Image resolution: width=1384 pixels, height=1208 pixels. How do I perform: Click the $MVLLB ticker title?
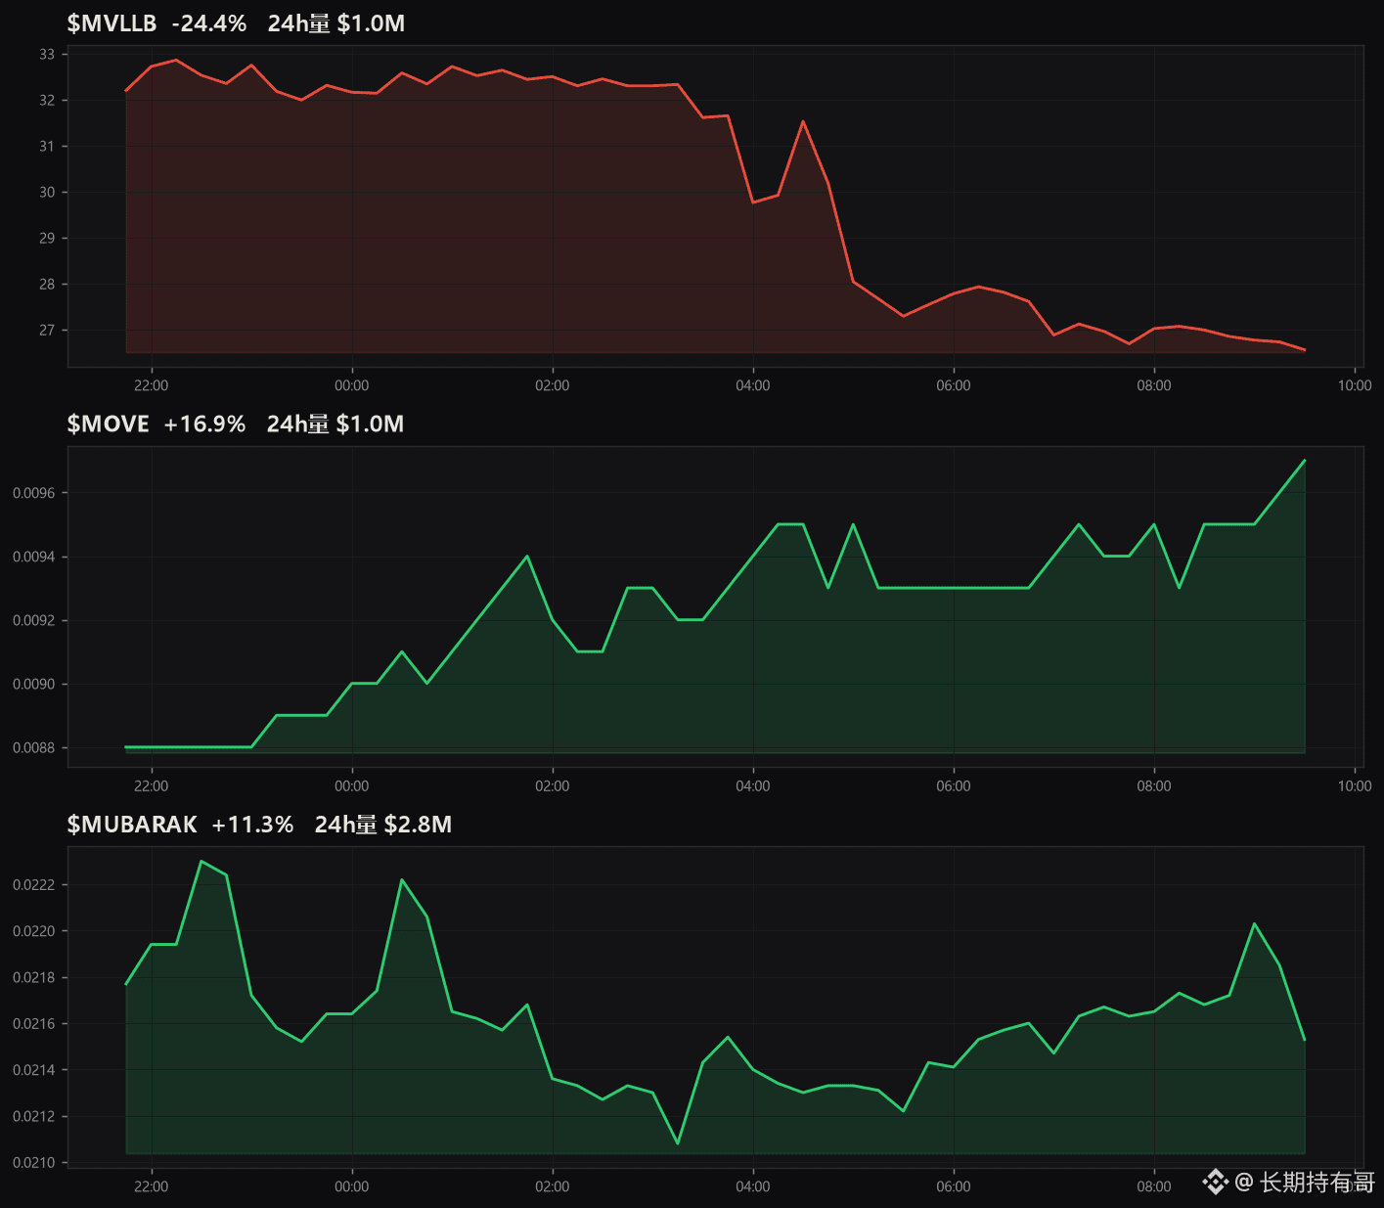click(x=112, y=23)
